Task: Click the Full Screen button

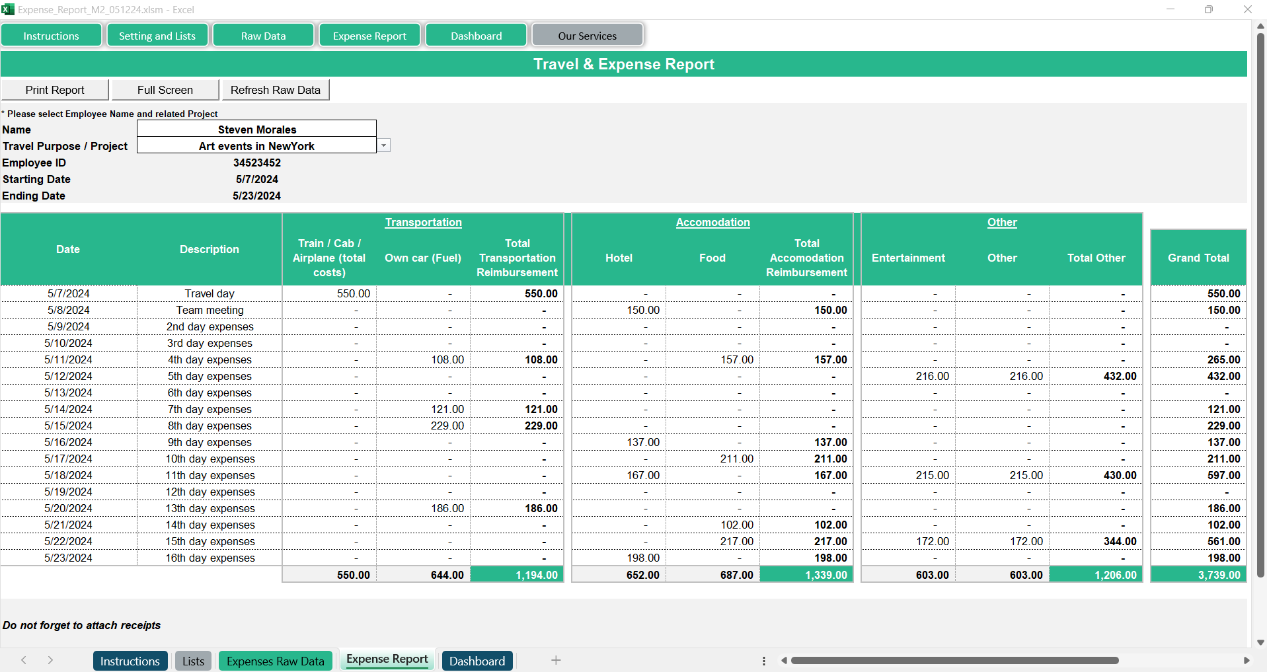Action: point(165,90)
